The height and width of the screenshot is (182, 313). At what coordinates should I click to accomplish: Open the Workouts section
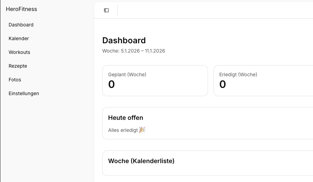[19, 52]
